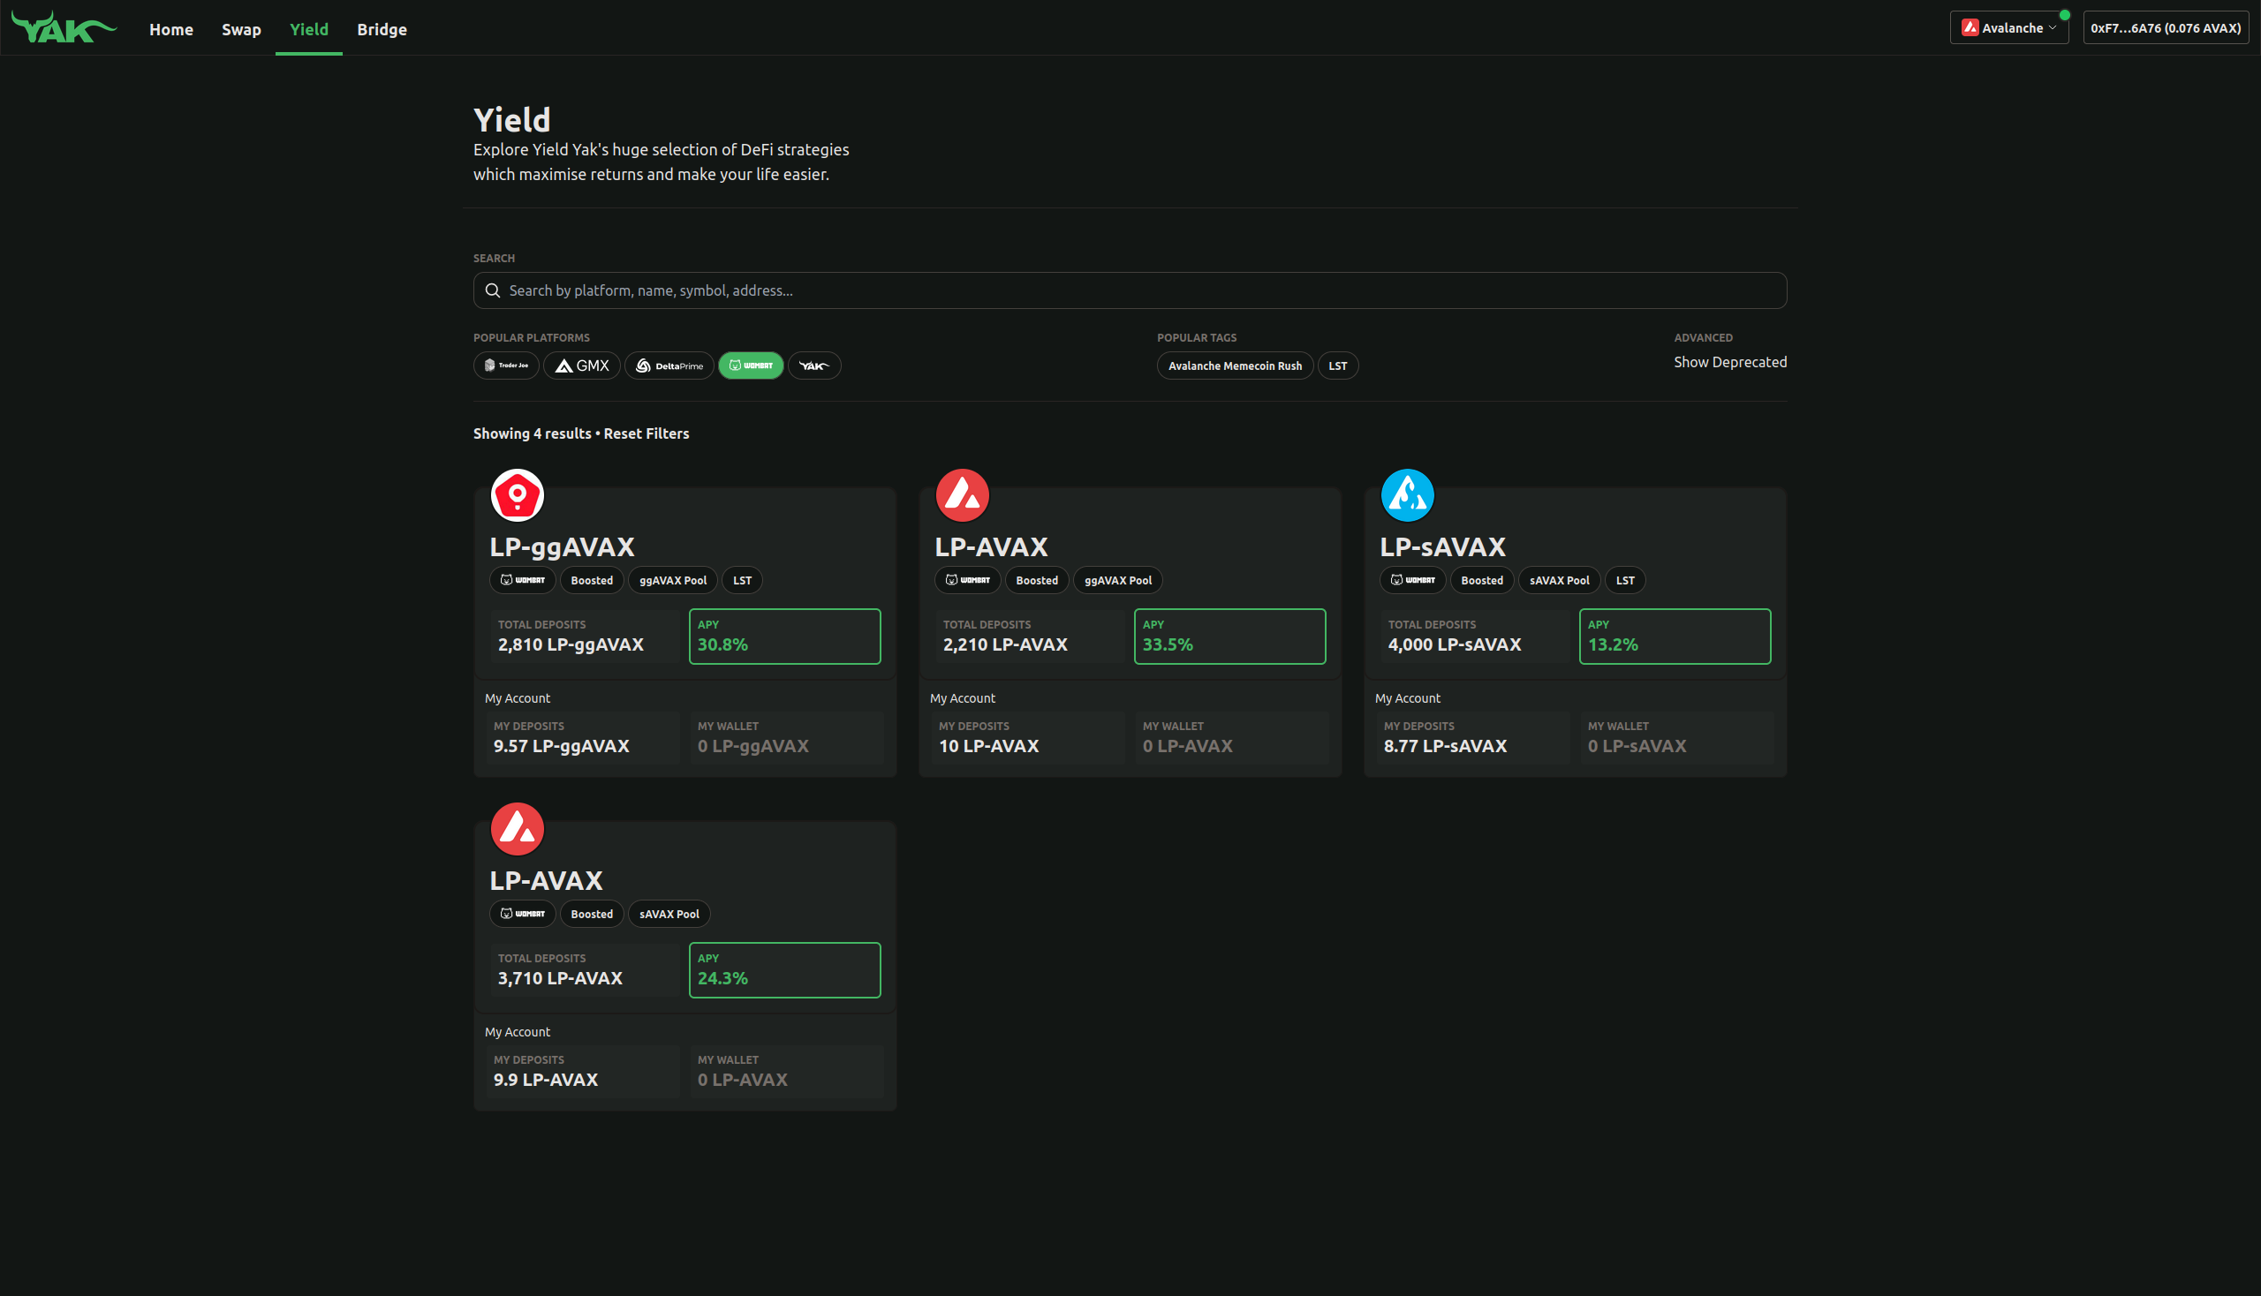Screen dimensions: 2261x1296
Task: Click the 30.8% APY box
Action: [784, 637]
